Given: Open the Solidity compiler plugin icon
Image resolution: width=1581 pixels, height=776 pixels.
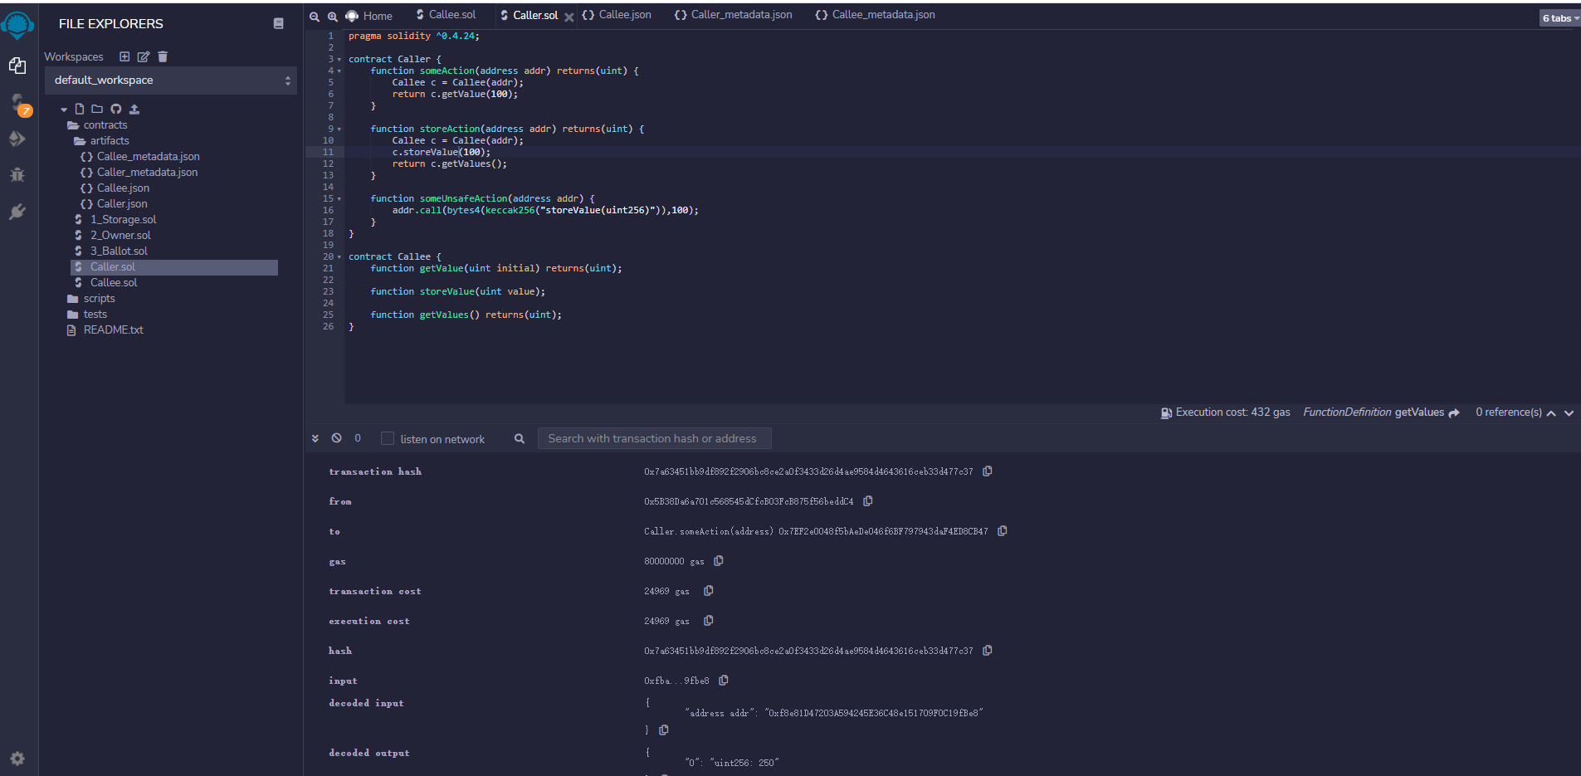Looking at the screenshot, I should (x=18, y=103).
